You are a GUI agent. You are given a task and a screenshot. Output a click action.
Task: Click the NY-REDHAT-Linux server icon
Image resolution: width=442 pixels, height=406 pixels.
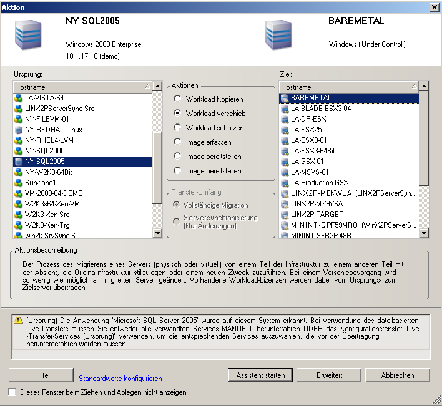pos(18,130)
